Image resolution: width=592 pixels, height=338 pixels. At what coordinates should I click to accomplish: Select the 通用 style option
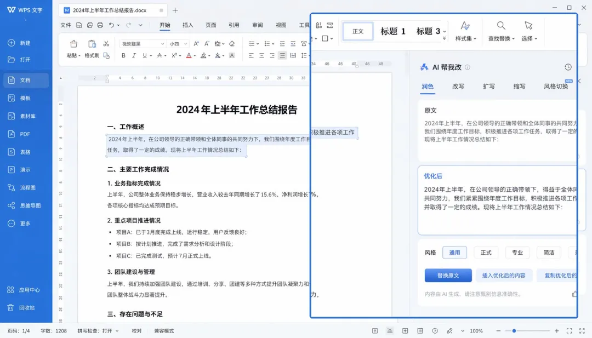coord(454,253)
